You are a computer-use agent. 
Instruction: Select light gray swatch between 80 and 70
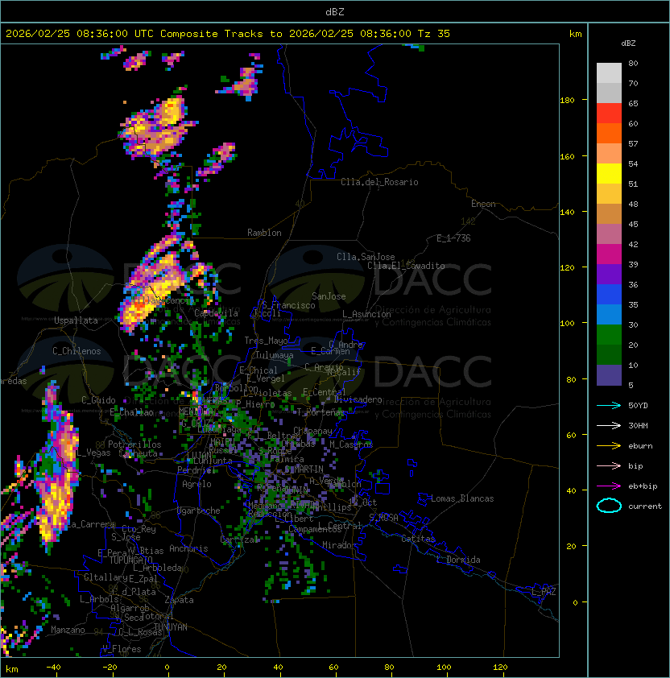pos(609,73)
